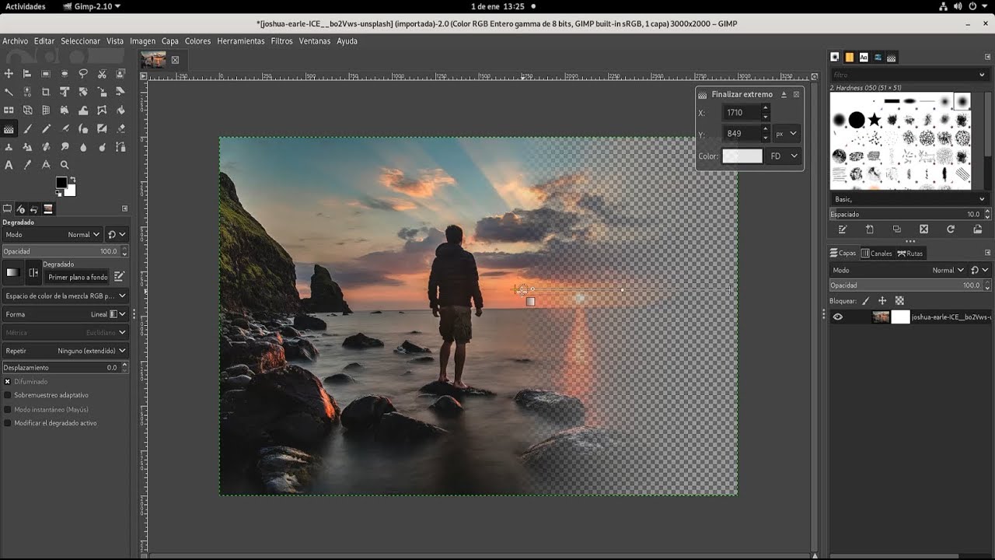Toggle lock pixels brush icon

pyautogui.click(x=865, y=300)
